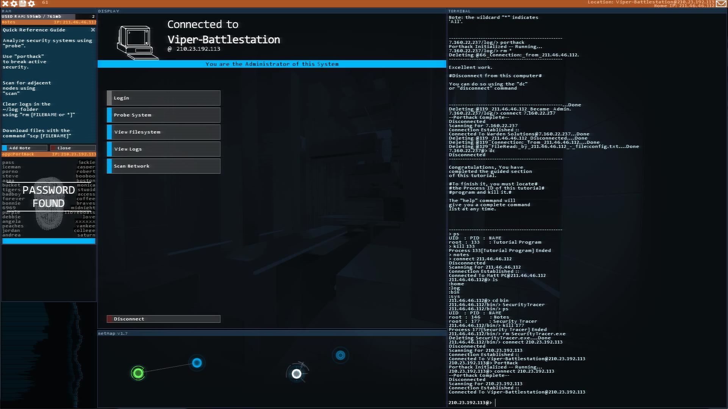Select Scan Network option

click(164, 166)
